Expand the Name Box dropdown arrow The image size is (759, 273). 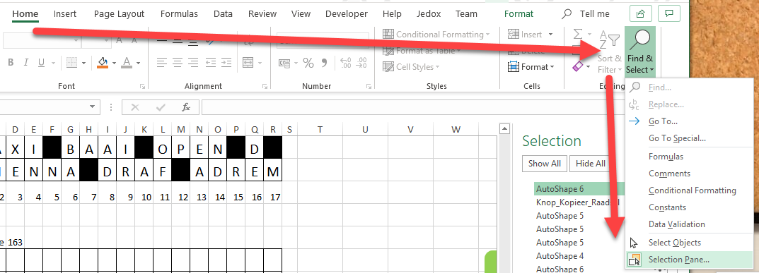click(x=92, y=107)
